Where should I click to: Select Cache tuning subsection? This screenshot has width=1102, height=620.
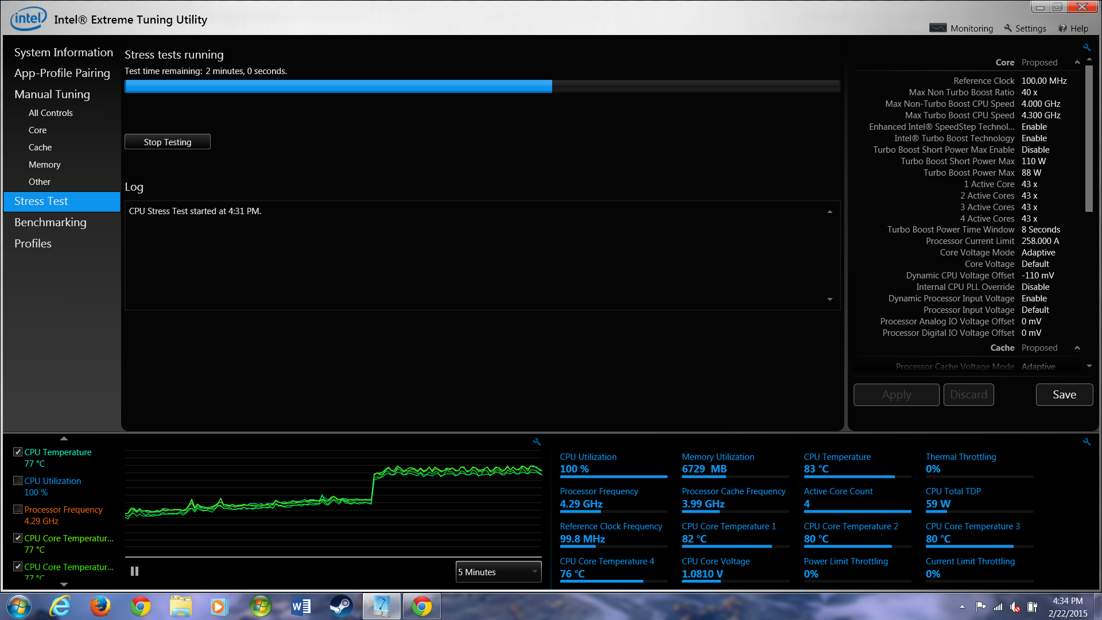coord(40,148)
